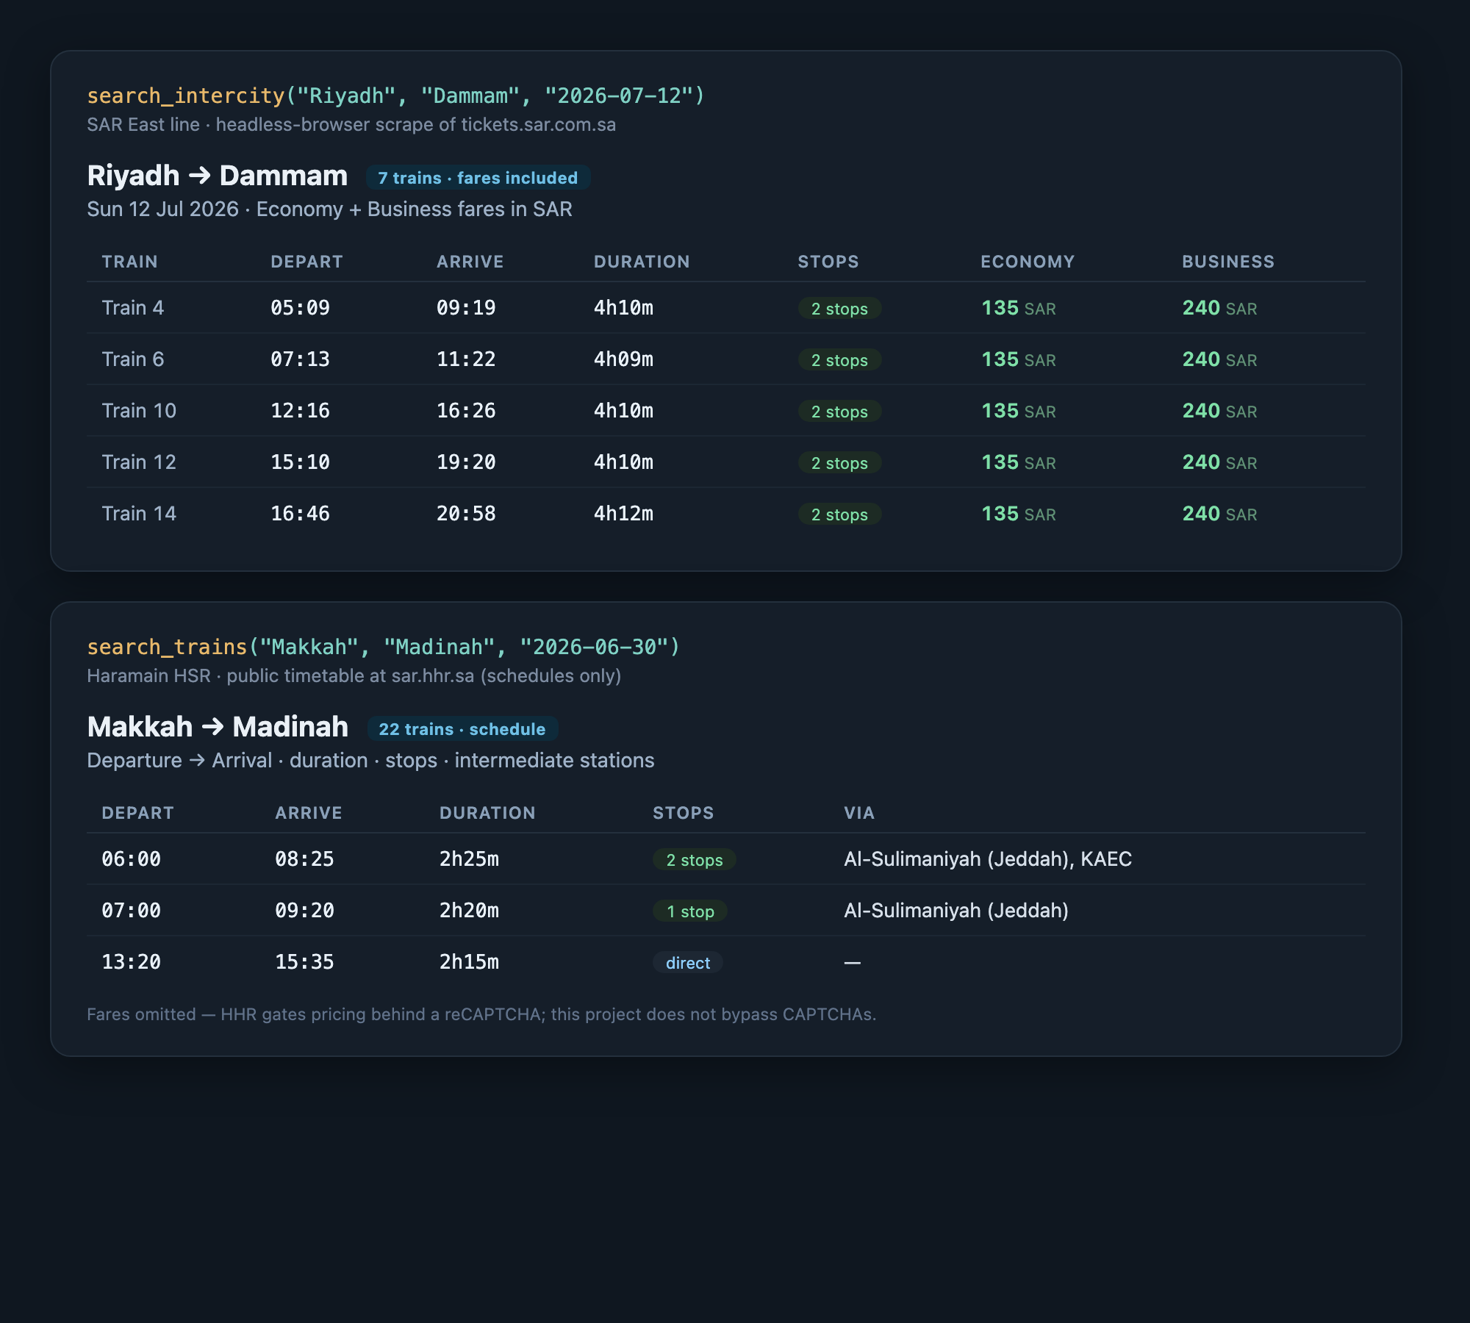This screenshot has width=1470, height=1323.
Task: Click the search_intercity function call text
Action: coord(395,96)
